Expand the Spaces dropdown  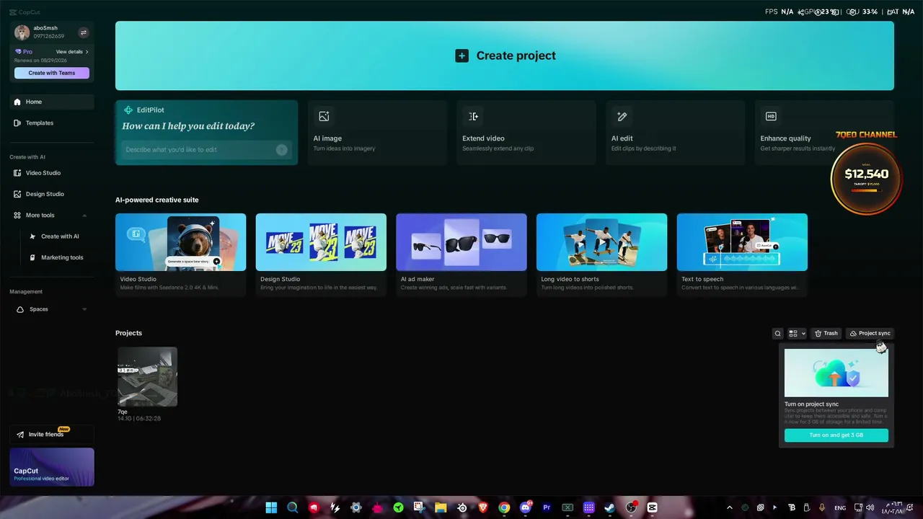(x=84, y=309)
